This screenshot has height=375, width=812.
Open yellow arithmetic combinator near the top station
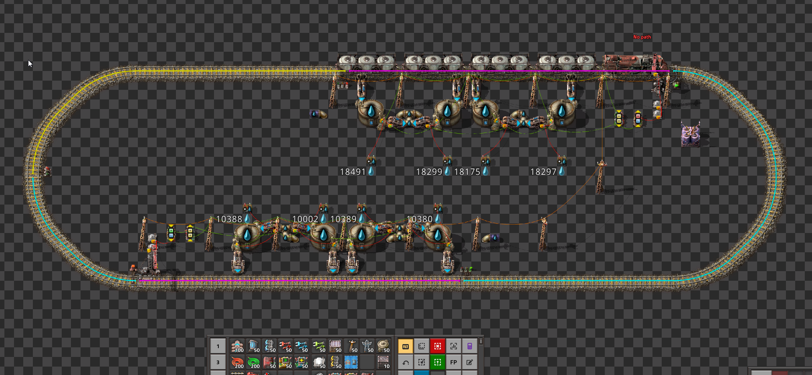[x=619, y=118]
